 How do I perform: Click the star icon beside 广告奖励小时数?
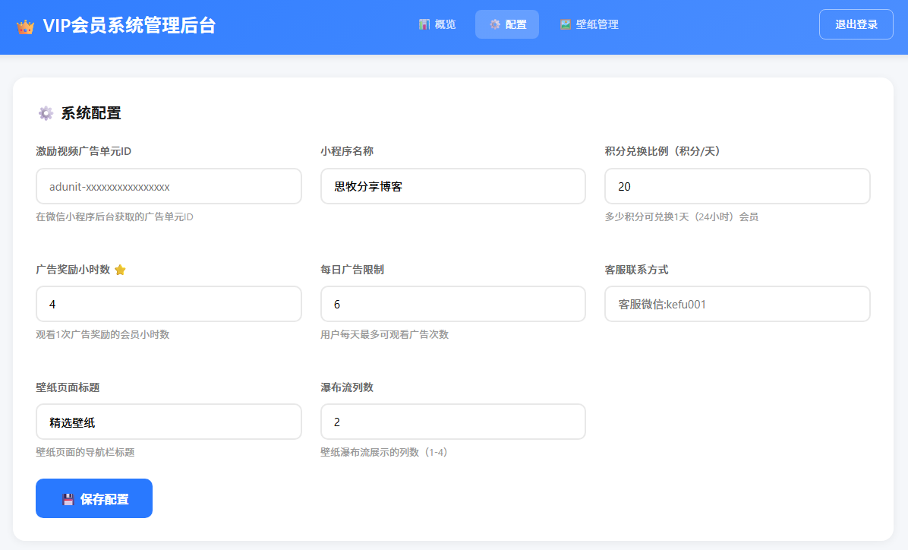click(121, 269)
